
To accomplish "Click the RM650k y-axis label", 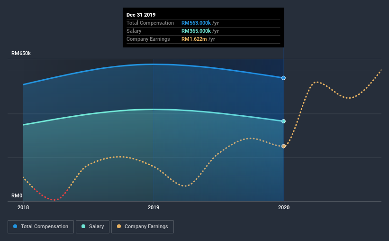I will point(21,53).
